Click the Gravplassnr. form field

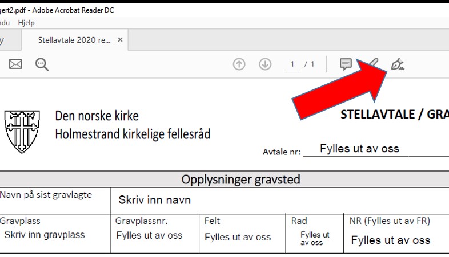click(149, 235)
